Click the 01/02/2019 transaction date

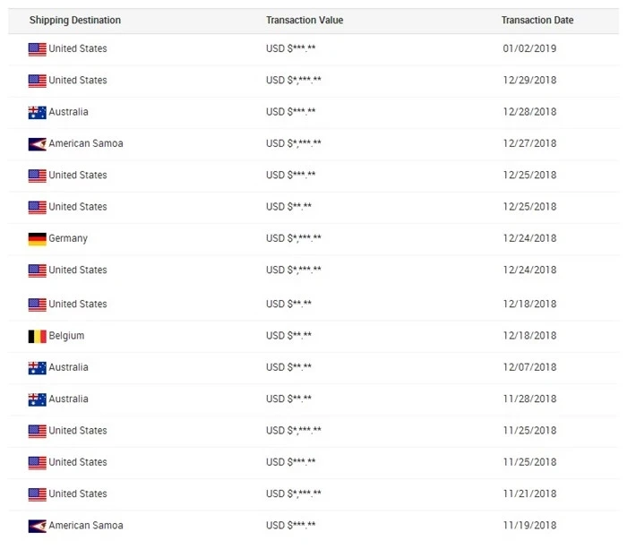click(529, 48)
